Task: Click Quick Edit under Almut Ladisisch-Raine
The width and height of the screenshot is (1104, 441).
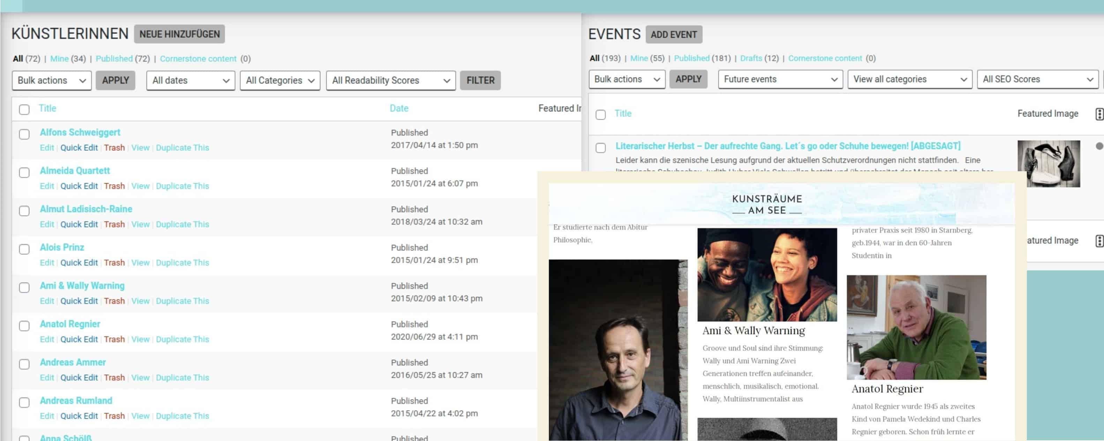Action: (x=79, y=224)
